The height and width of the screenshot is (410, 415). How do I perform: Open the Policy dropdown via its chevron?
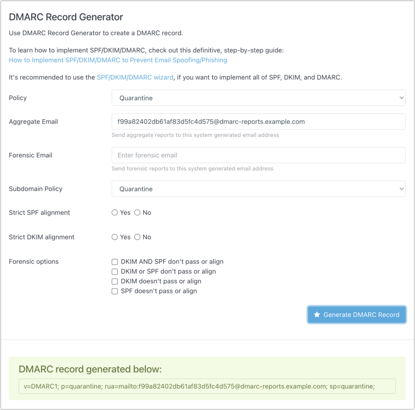(x=402, y=98)
